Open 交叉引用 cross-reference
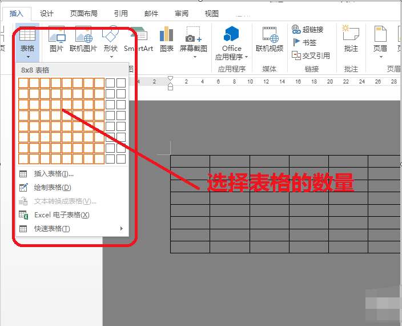Image resolution: width=402 pixels, height=326 pixels. pyautogui.click(x=311, y=55)
